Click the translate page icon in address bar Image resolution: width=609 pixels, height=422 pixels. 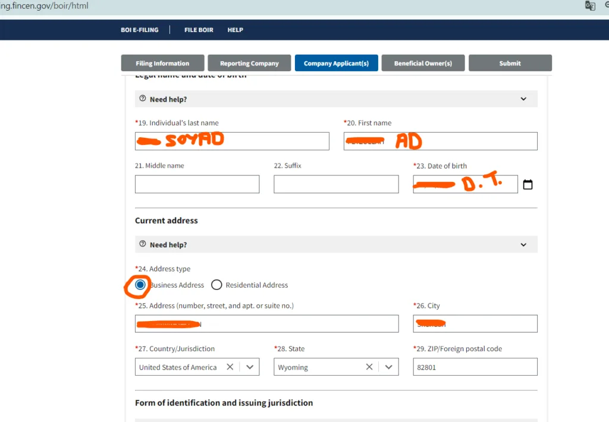pos(589,6)
